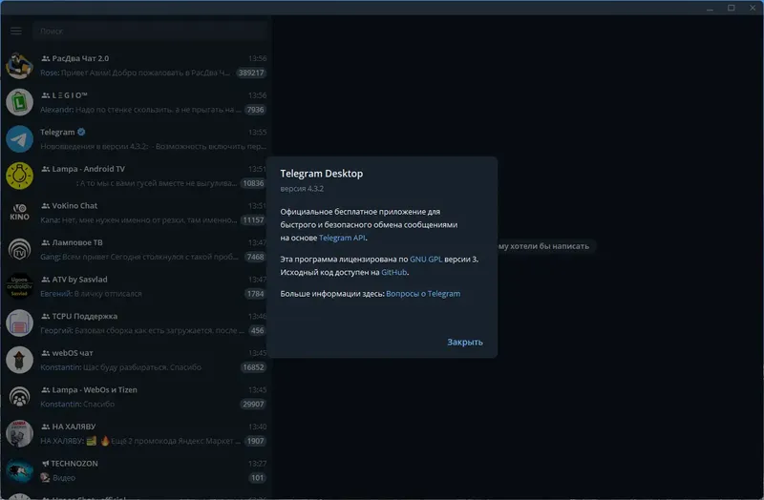
Task: Click the unread badge 11157
Action: click(253, 220)
